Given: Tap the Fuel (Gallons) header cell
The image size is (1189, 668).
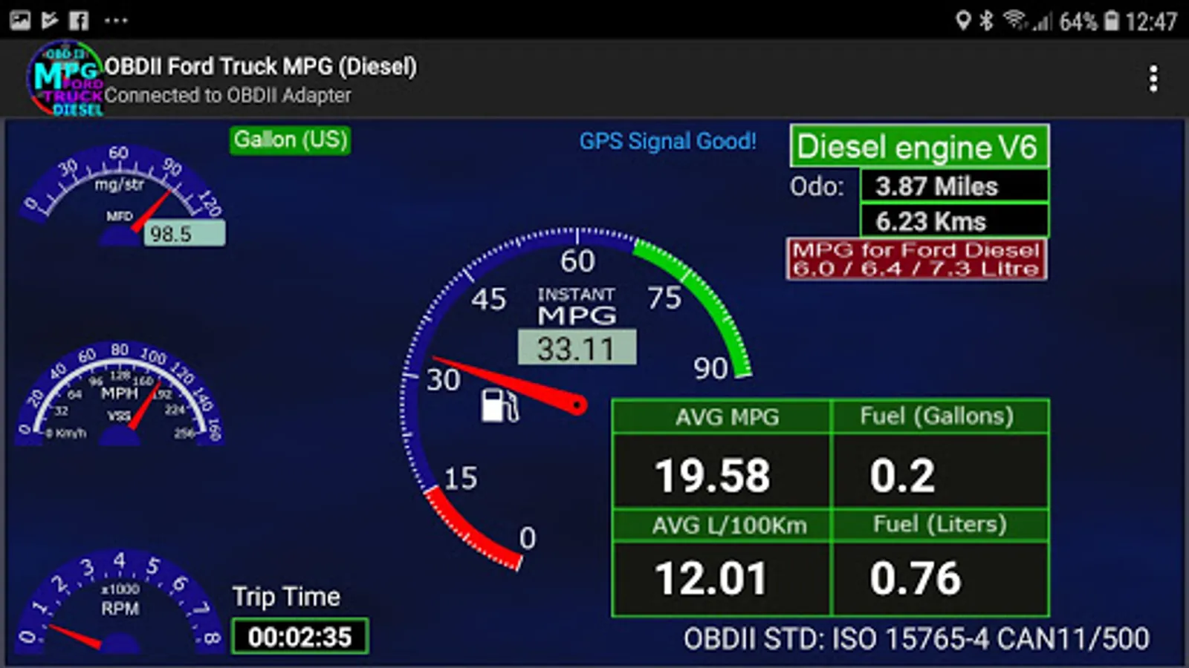Looking at the screenshot, I should (941, 416).
